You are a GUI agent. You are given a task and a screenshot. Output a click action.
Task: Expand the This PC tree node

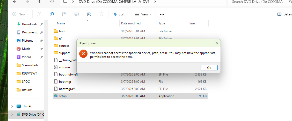12,106
